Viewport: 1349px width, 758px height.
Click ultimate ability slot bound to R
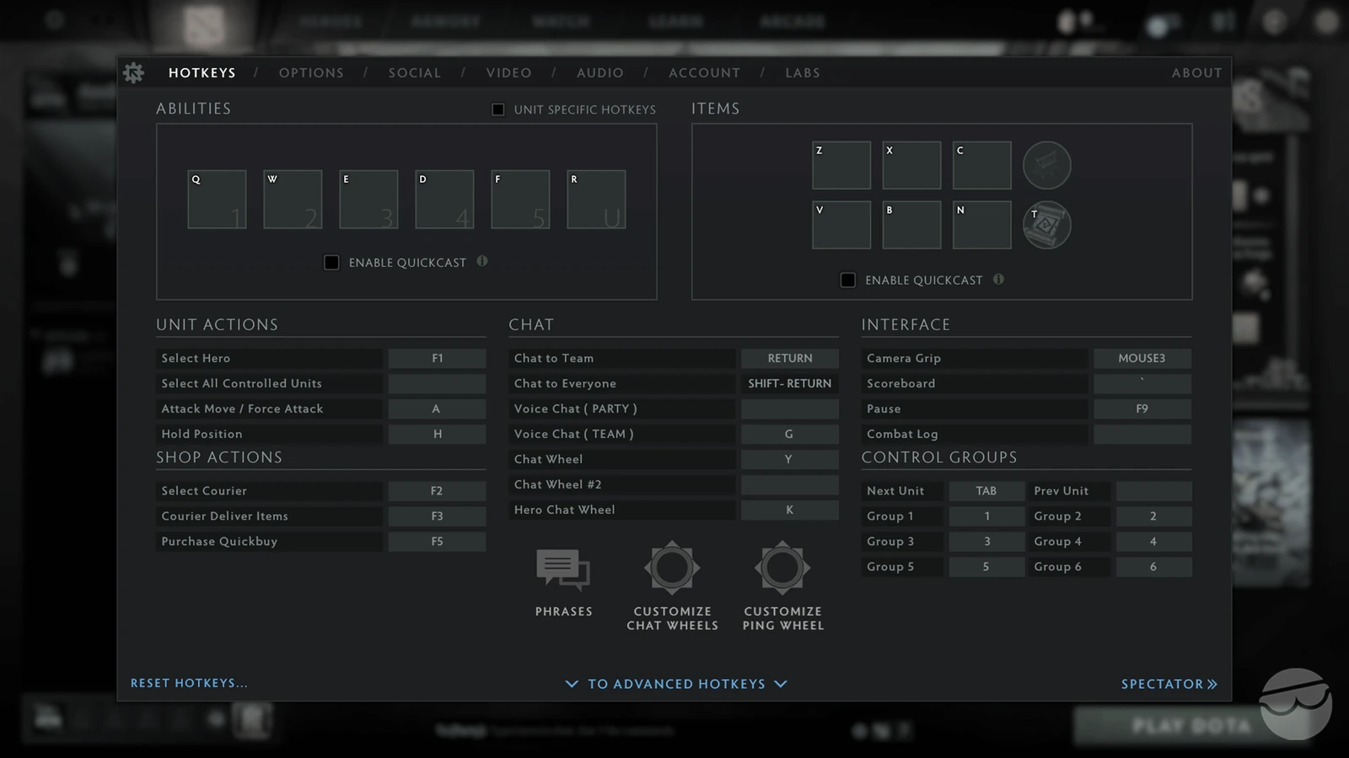pyautogui.click(x=596, y=200)
